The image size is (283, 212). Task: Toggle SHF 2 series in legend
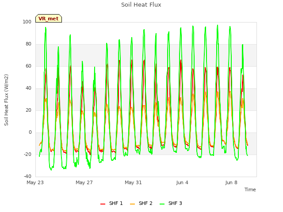tap(141, 203)
